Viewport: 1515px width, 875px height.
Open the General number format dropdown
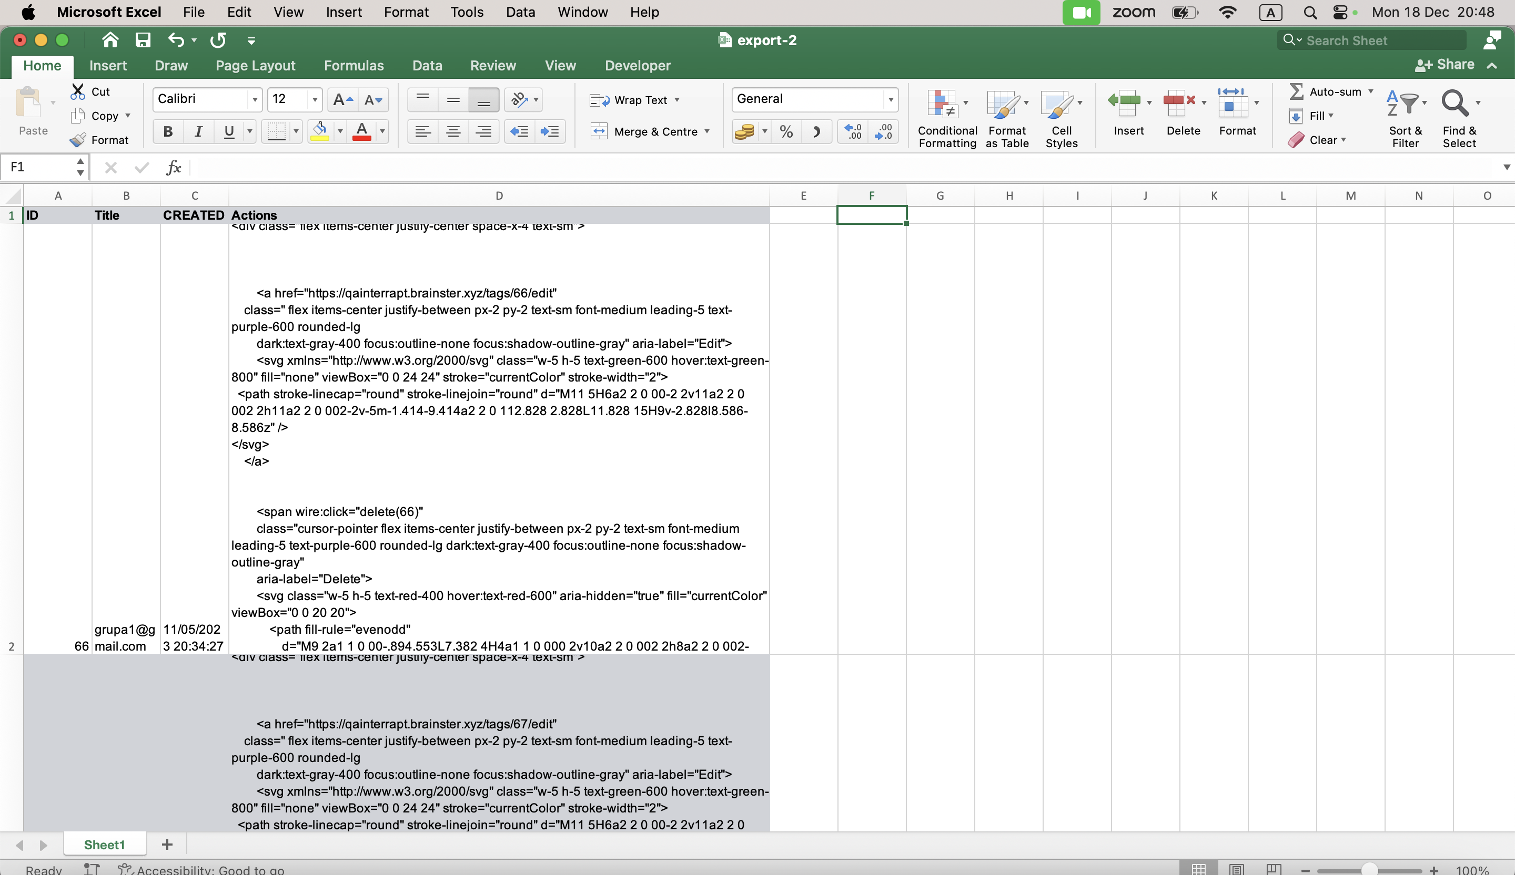[x=891, y=100]
